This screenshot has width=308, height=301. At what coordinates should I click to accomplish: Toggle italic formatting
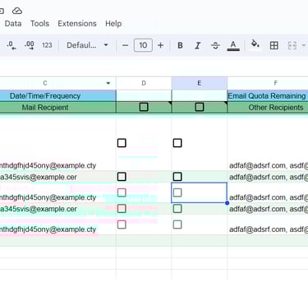(x=198, y=45)
